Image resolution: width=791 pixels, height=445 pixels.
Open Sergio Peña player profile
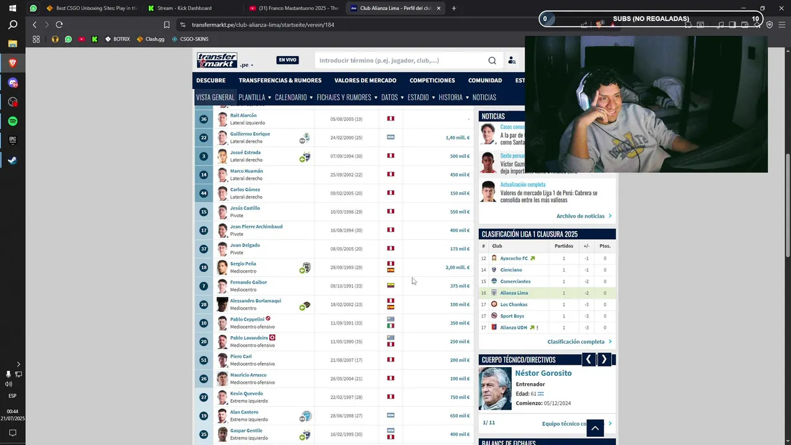click(243, 264)
